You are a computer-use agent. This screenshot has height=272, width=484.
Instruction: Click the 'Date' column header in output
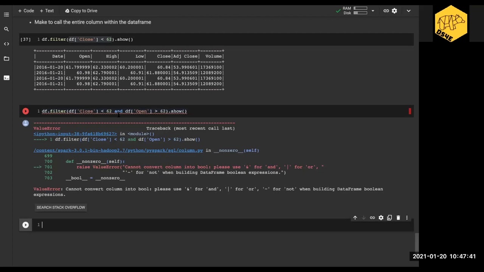tap(57, 56)
